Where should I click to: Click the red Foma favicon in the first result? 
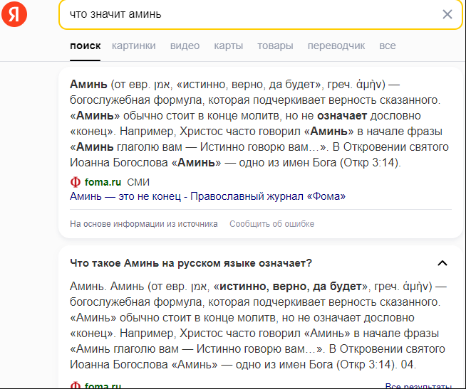click(75, 182)
